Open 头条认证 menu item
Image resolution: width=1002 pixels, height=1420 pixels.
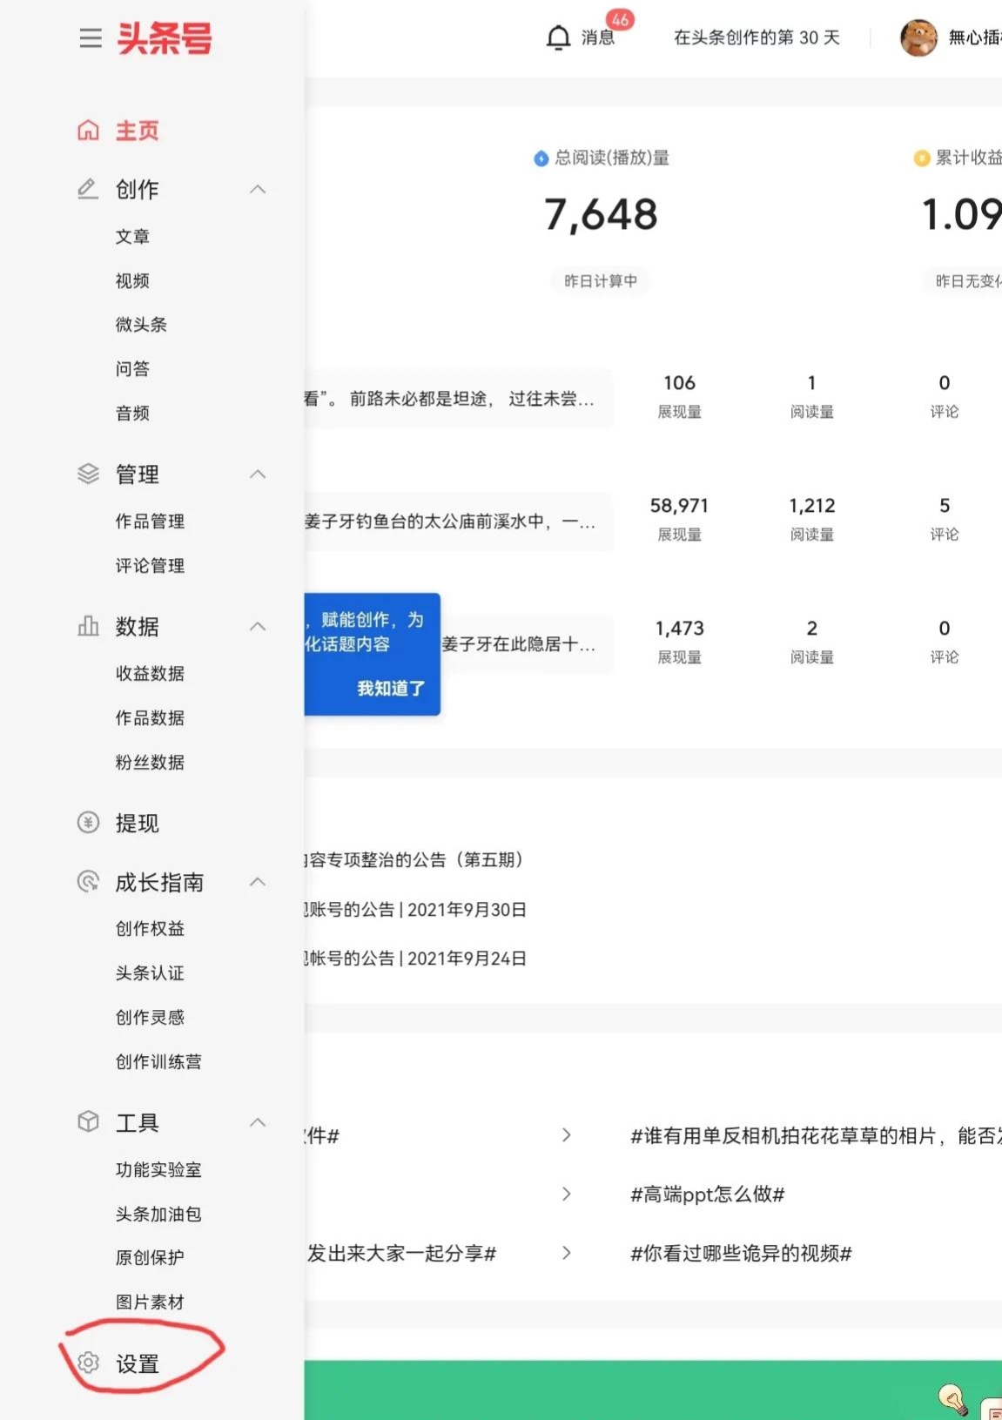pos(150,973)
